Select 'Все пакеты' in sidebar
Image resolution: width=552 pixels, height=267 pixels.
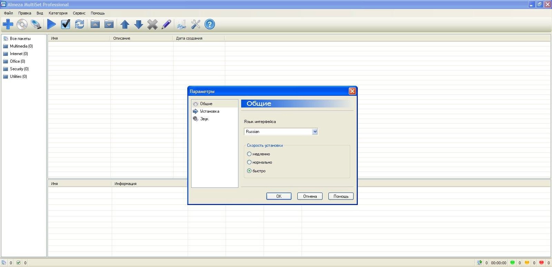pos(20,39)
